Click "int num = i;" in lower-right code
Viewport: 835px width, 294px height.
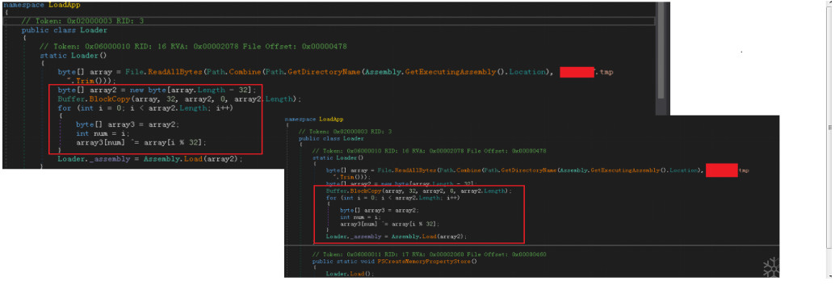point(360,217)
